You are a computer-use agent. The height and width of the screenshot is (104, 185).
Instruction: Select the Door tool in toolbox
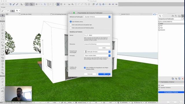(3, 27)
